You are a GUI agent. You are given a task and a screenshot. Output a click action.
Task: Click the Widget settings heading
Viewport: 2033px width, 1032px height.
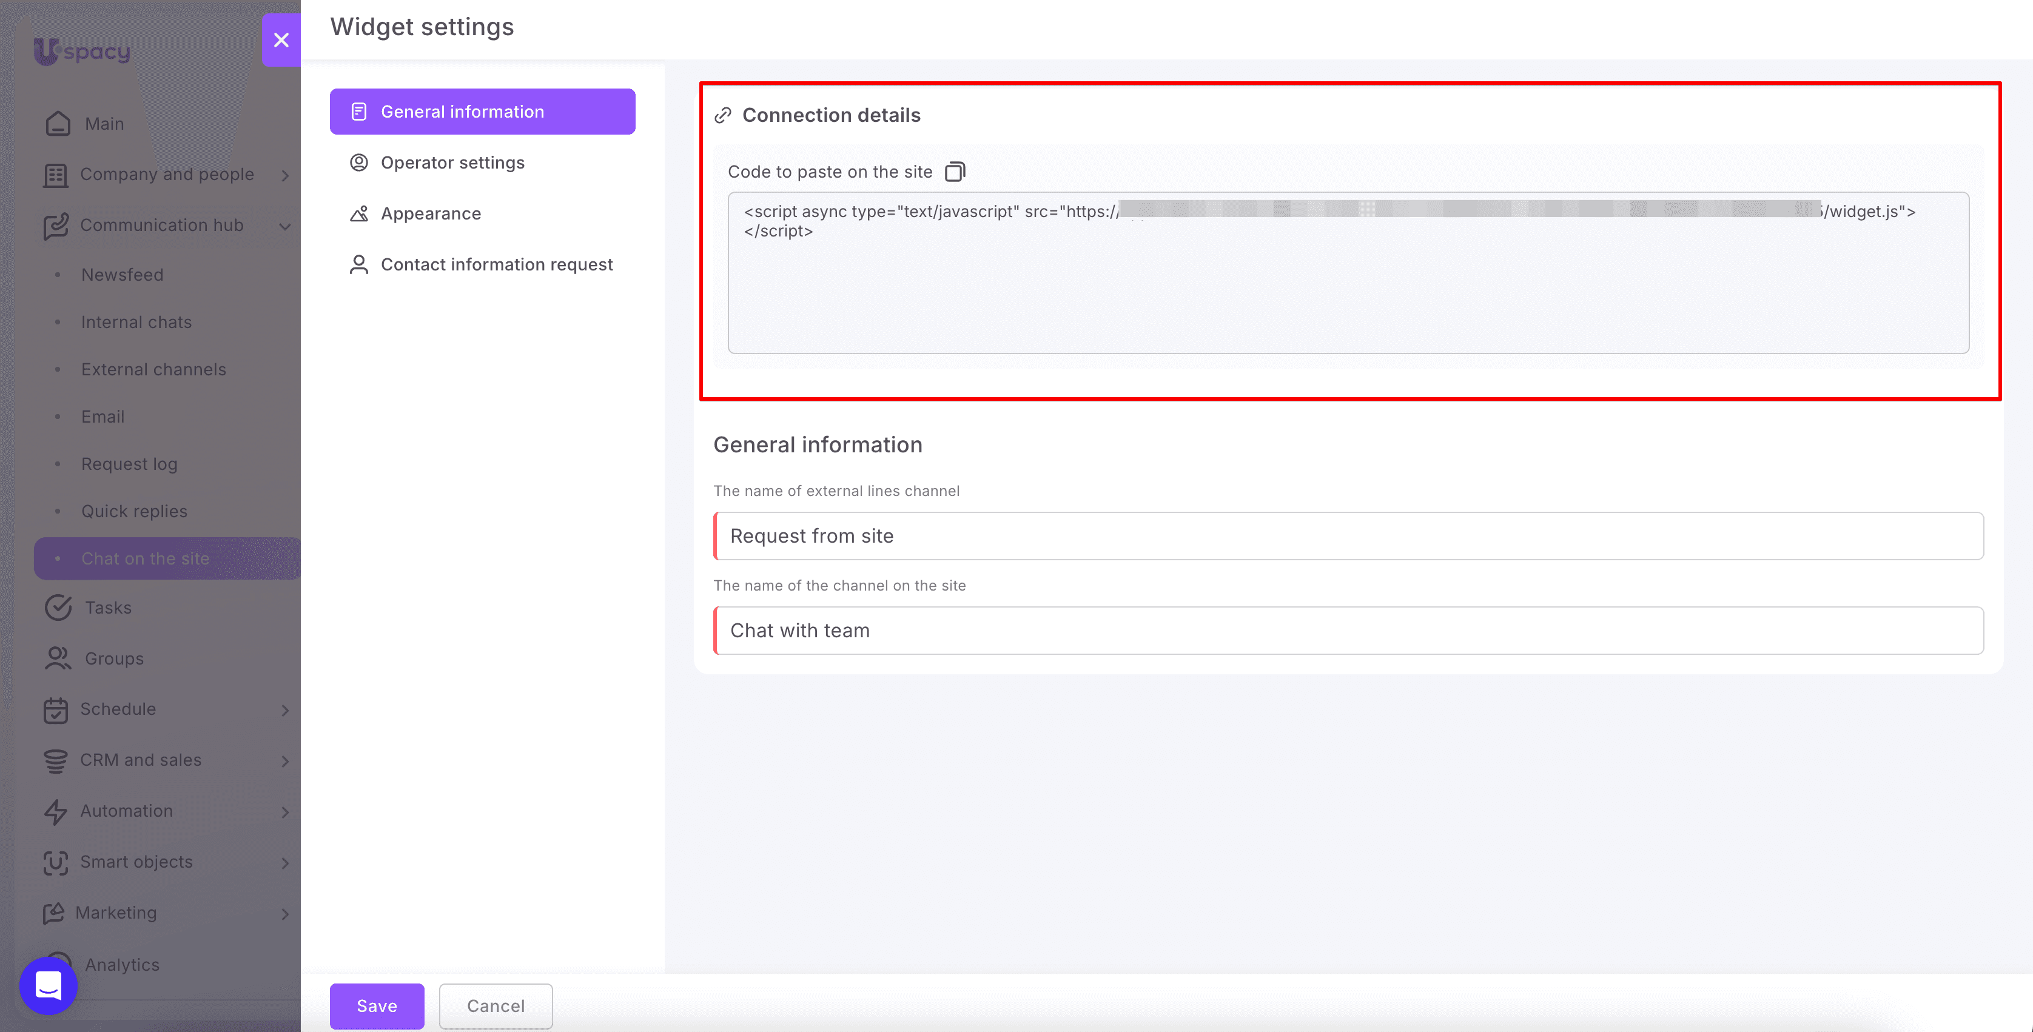coord(422,27)
